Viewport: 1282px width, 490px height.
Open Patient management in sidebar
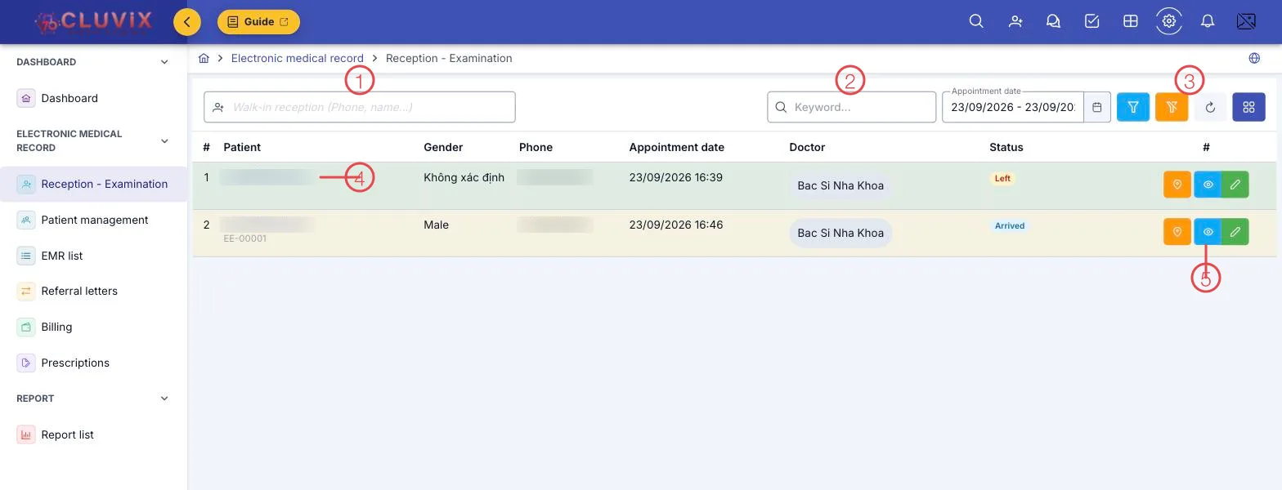(94, 220)
